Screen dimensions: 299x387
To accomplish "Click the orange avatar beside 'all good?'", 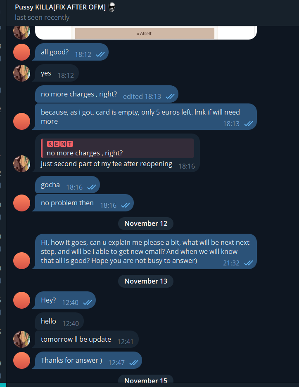I will (x=21, y=52).
